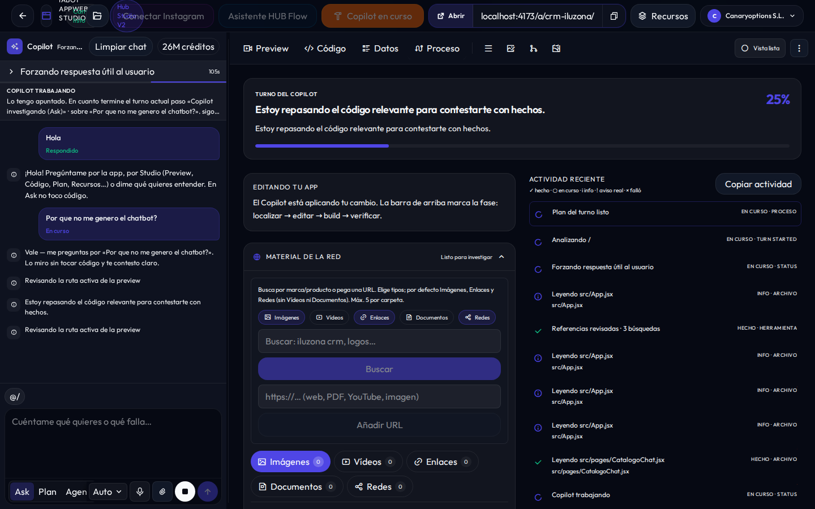This screenshot has width=815, height=509.
Task: Open the Auto model dropdown
Action: (108, 491)
